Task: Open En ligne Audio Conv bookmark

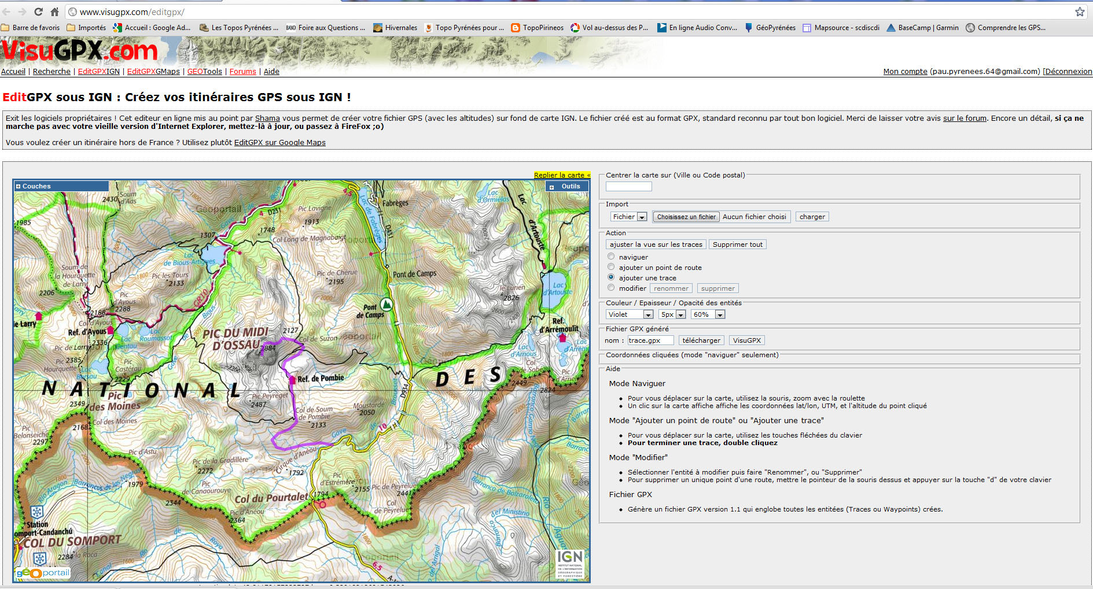Action: 697,28
